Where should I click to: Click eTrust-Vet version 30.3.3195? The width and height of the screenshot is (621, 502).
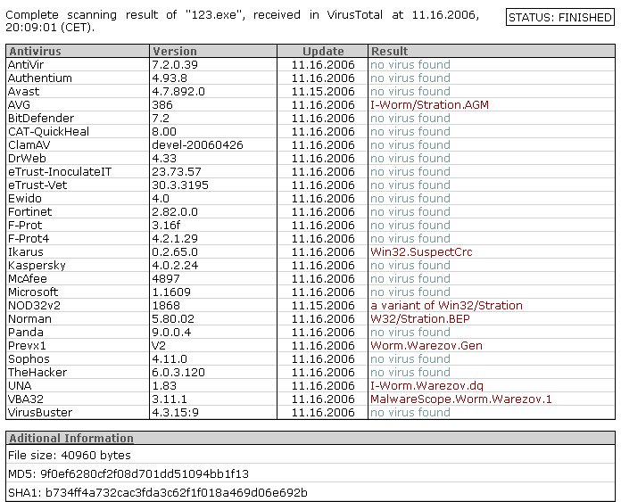tap(180, 185)
